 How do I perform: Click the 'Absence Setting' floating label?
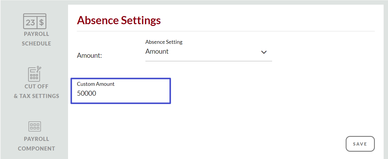coord(164,42)
